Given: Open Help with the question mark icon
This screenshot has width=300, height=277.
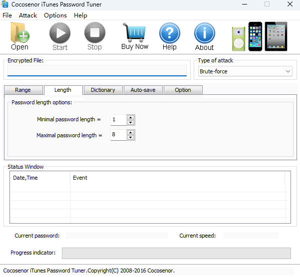Looking at the screenshot, I should click(170, 36).
